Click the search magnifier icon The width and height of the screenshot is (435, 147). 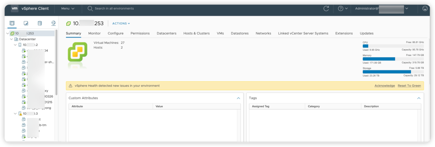90,8
